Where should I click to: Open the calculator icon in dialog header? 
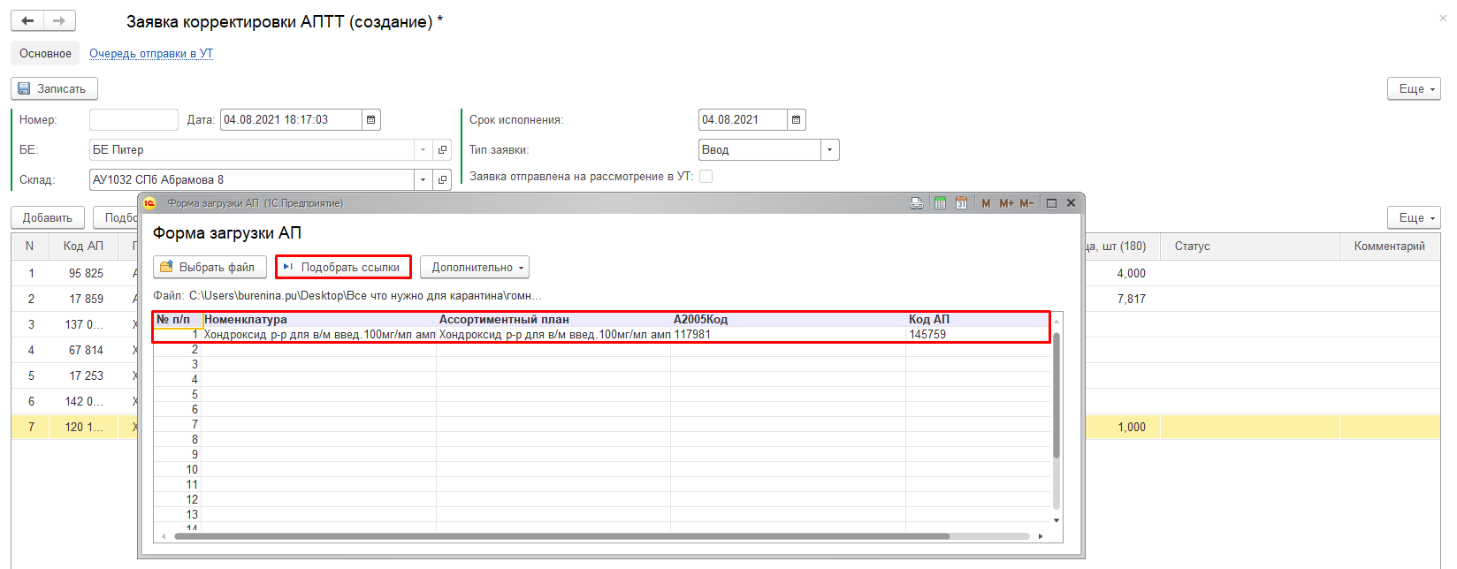(x=940, y=203)
